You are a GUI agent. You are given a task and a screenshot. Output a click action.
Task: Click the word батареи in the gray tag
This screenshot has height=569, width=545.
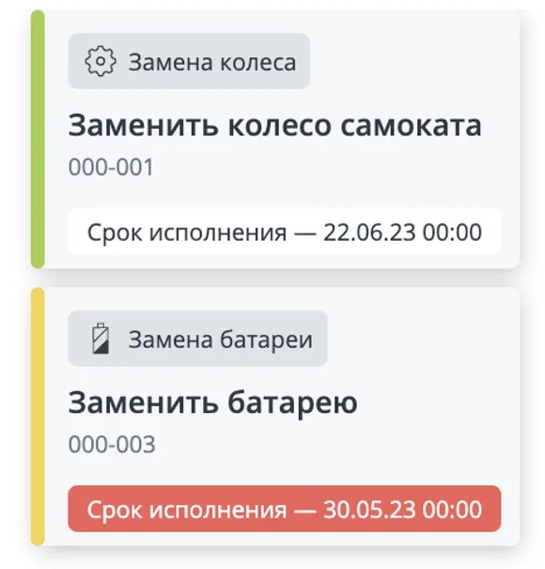[x=266, y=340]
